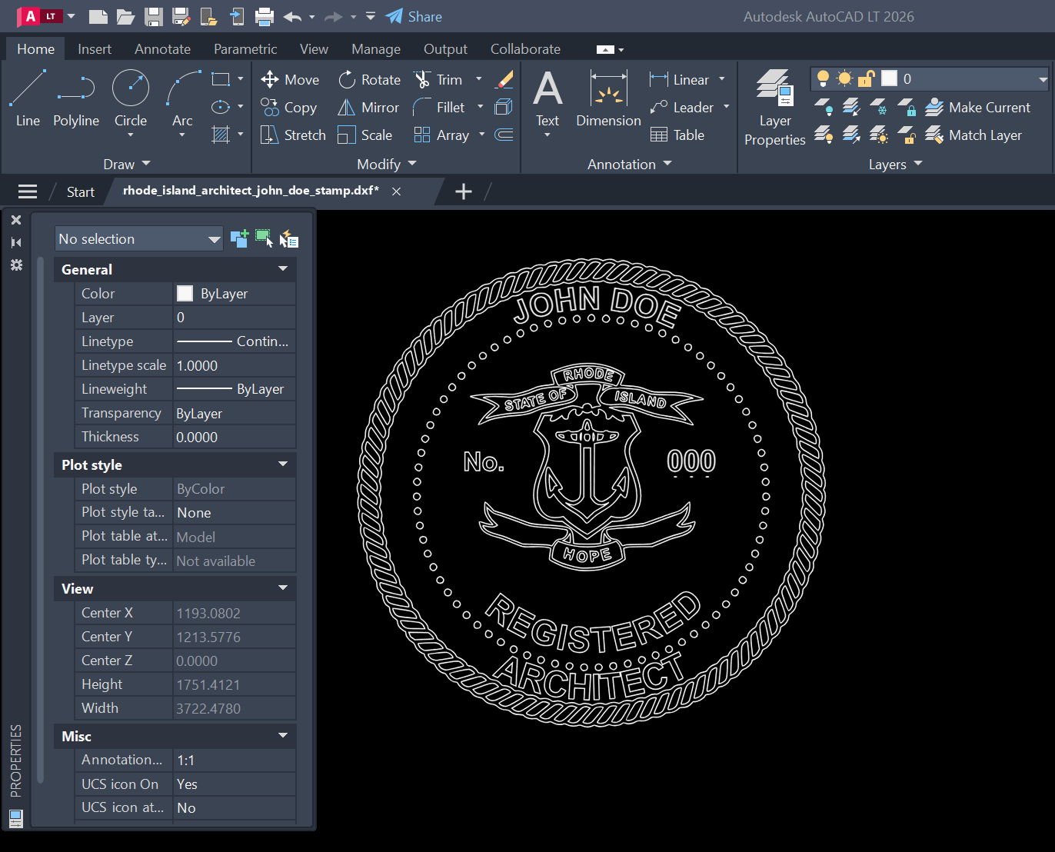The width and height of the screenshot is (1055, 852).
Task: Open from Web & Mobile icon
Action: [x=208, y=16]
